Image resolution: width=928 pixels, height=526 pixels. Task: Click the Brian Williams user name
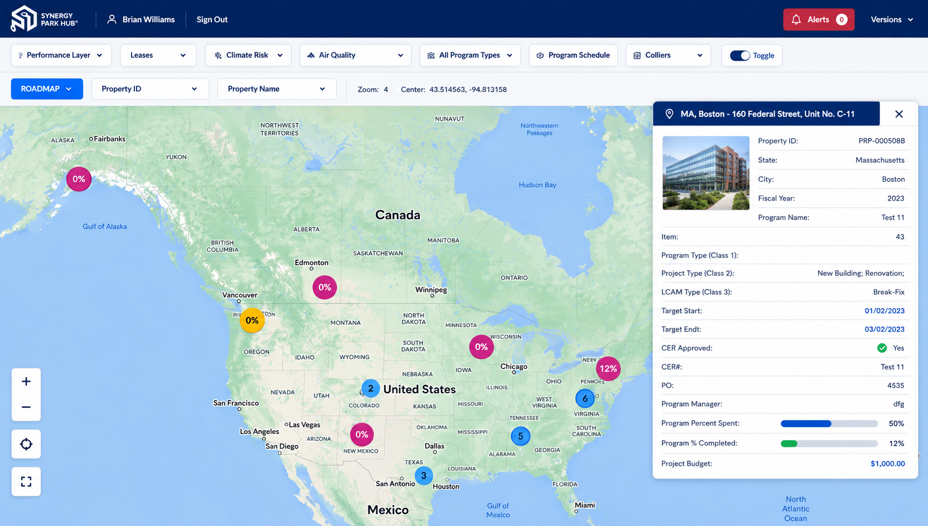coord(148,20)
